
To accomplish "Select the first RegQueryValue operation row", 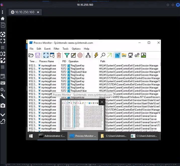I will point(94,72).
